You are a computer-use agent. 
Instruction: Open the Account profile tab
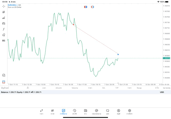tap(118, 112)
